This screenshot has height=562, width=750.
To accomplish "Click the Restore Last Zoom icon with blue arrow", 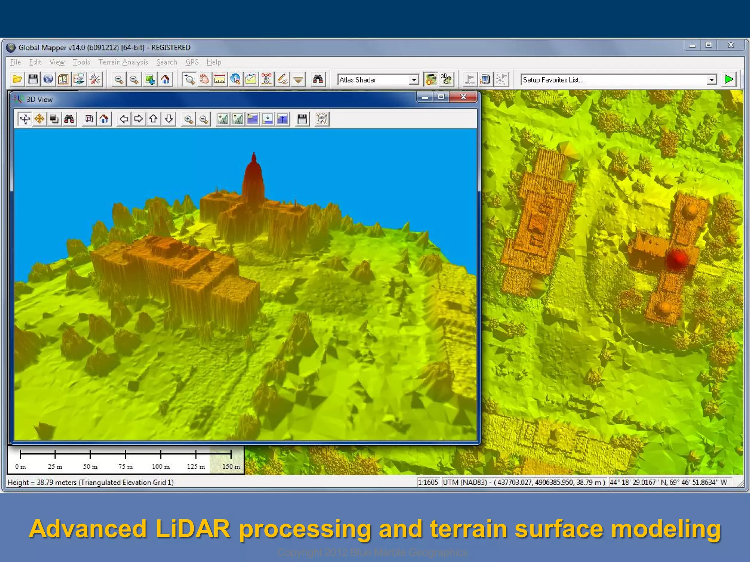I will 150,79.
